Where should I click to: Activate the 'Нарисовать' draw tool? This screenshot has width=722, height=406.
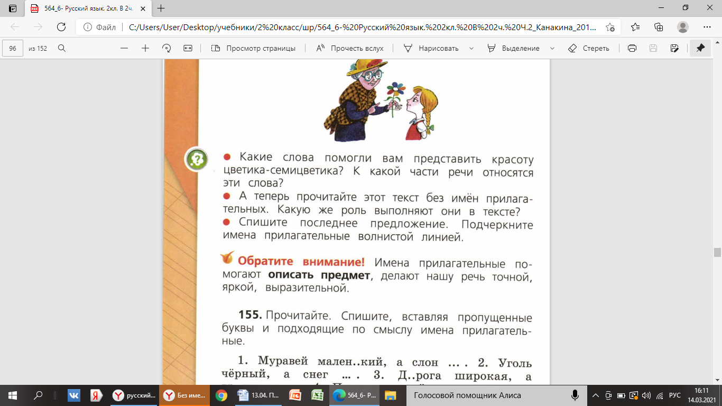[431, 48]
